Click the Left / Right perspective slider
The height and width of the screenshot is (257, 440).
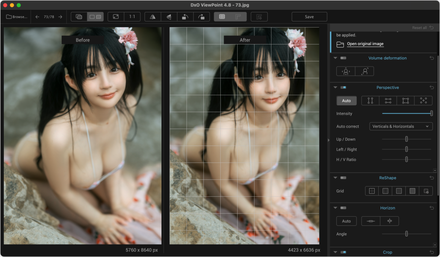click(406, 149)
